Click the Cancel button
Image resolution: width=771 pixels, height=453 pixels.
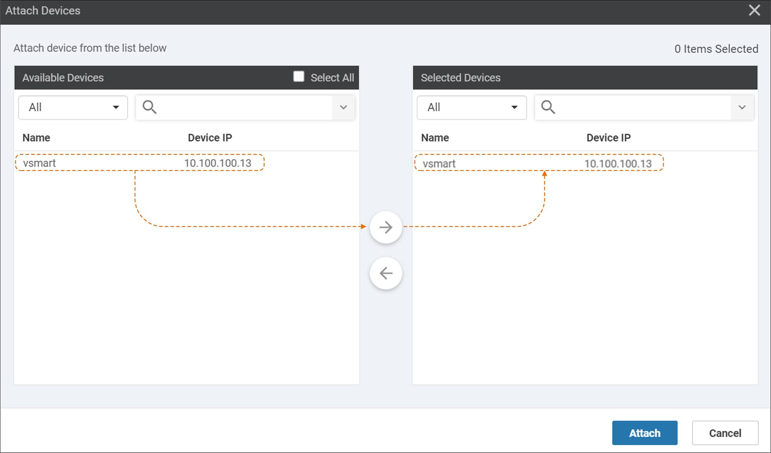tap(725, 433)
